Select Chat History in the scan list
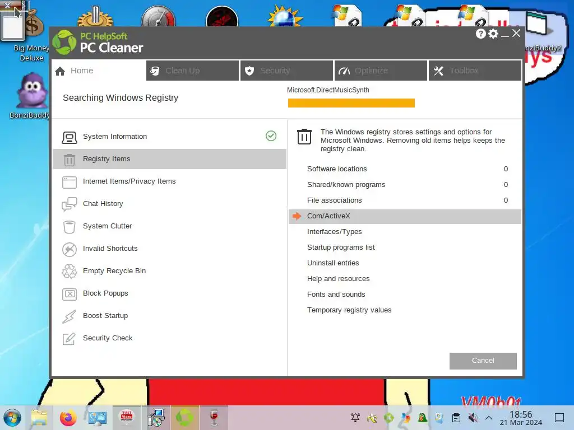 [169, 203]
